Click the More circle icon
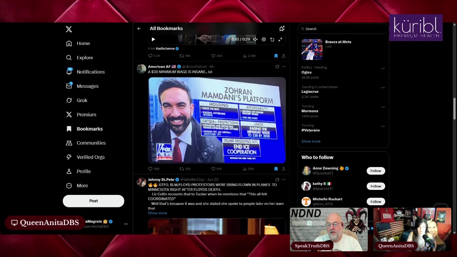Image resolution: width=457 pixels, height=257 pixels. tap(69, 186)
